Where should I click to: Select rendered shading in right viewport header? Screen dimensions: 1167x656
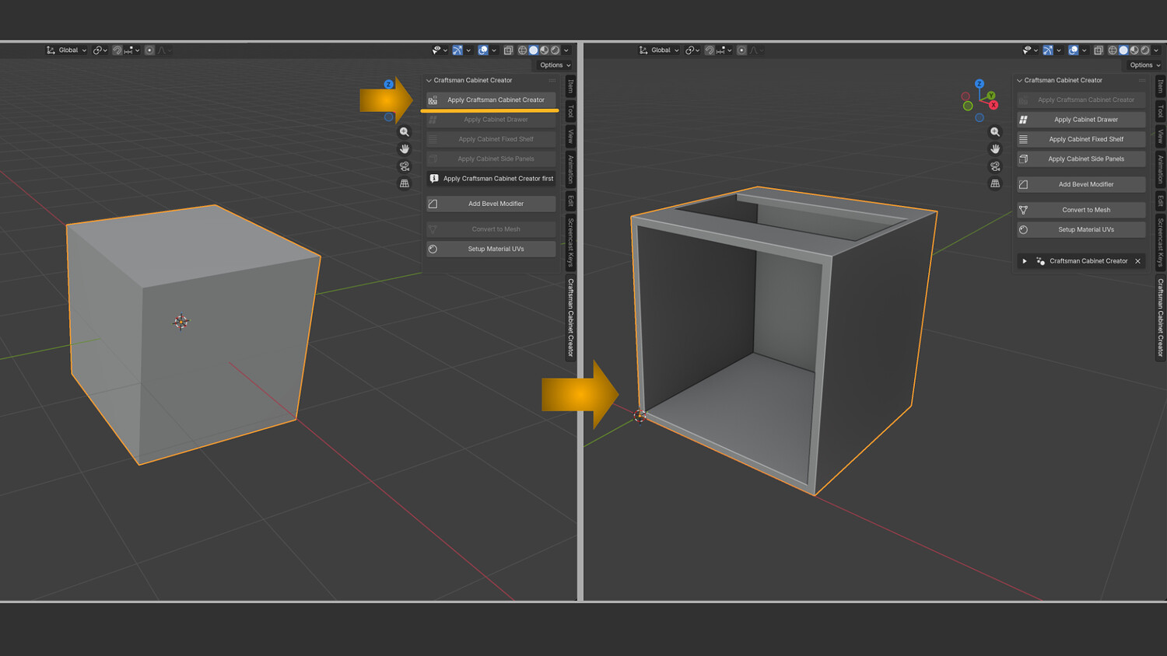(1145, 51)
